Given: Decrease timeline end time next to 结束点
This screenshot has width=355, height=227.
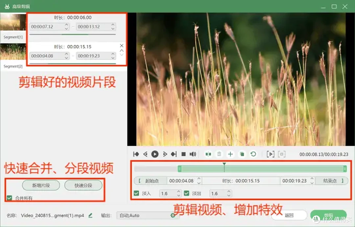Looking at the screenshot, I should pyautogui.click(x=312, y=183).
